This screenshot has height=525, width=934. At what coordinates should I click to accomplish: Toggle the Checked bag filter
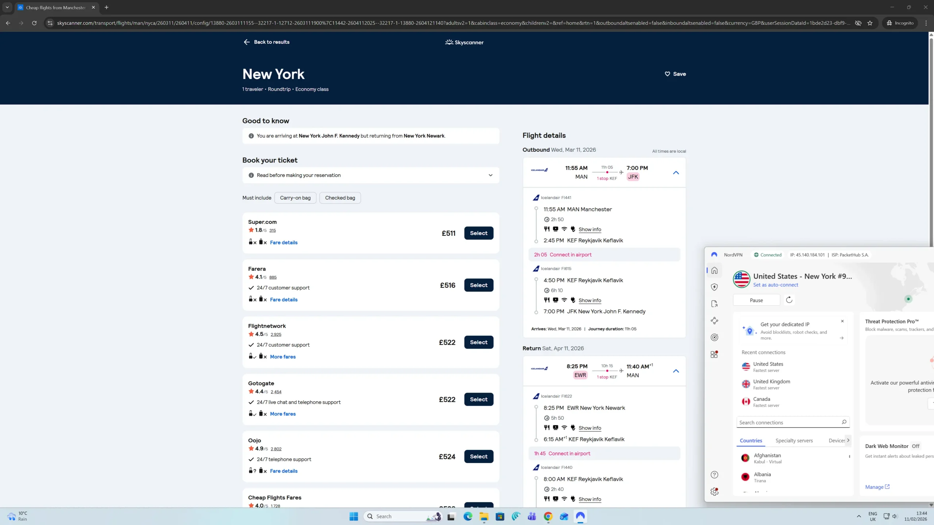click(340, 198)
